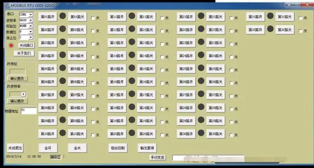314x168 pixels.
Task: Click the status indicator lamp for channel 27
Action: (201, 94)
